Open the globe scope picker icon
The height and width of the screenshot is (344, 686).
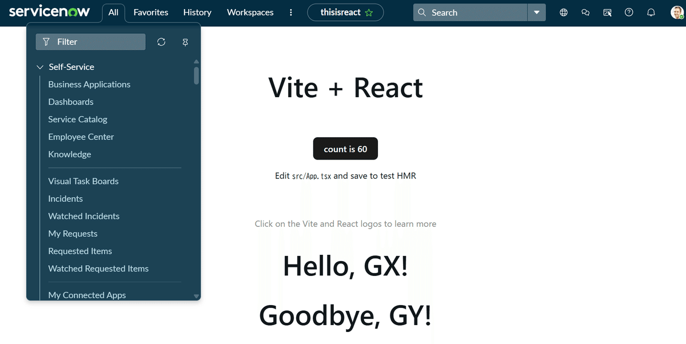click(x=564, y=13)
